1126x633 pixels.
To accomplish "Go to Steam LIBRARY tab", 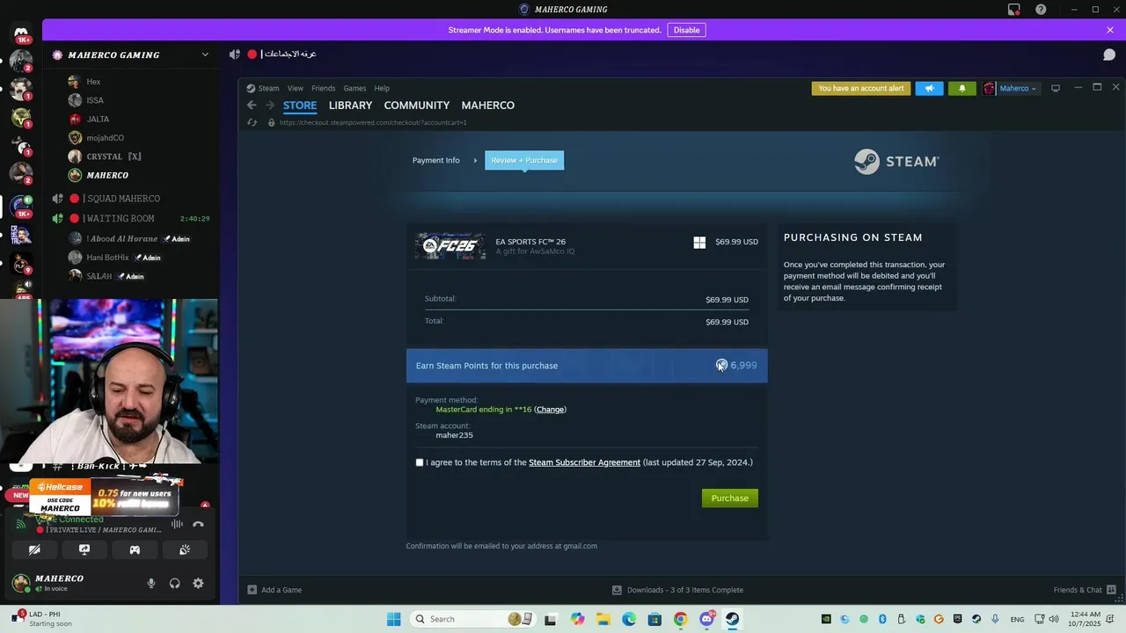I will tap(350, 105).
